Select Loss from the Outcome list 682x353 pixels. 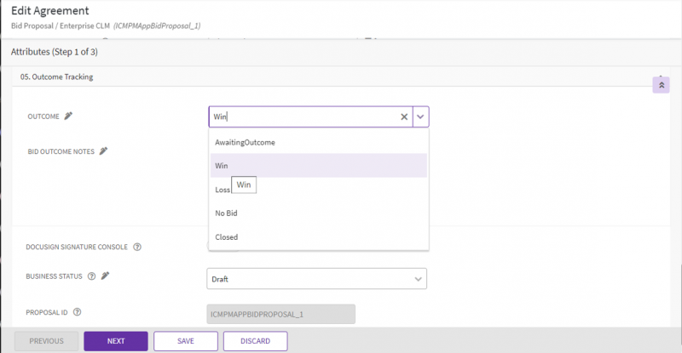(x=319, y=190)
